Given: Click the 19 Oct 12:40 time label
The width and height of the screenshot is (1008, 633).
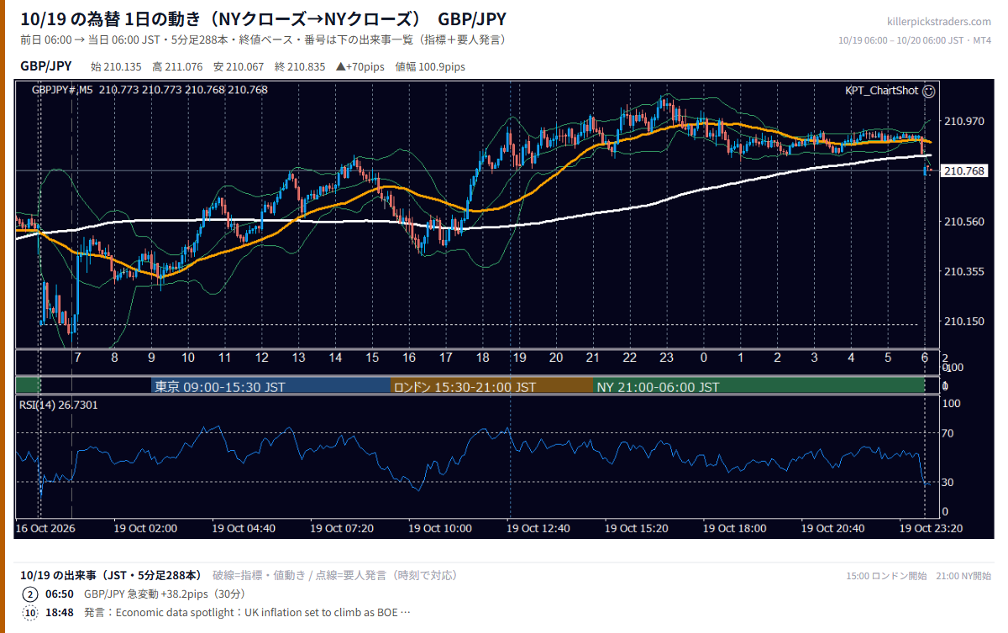Looking at the screenshot, I should coord(538,529).
